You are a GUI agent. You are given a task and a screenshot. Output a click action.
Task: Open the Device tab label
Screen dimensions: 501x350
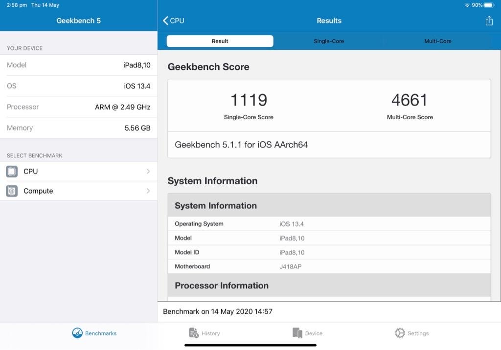click(314, 333)
